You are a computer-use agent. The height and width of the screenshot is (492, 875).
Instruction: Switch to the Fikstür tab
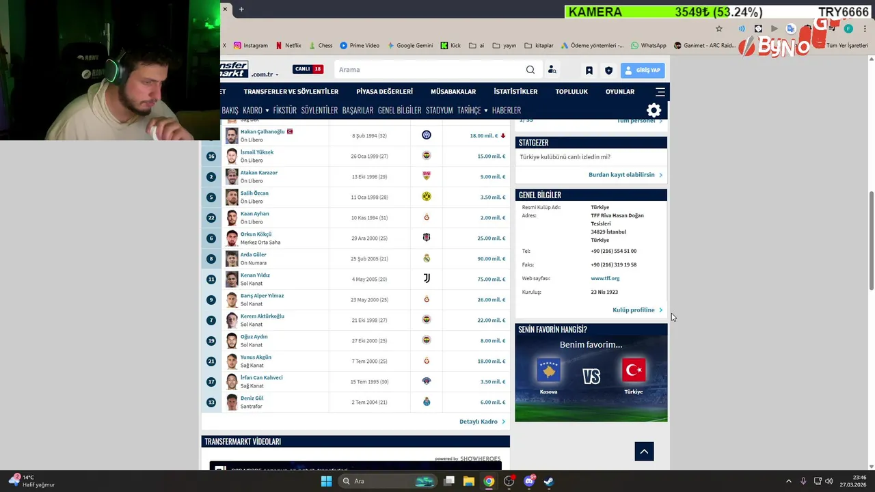pos(284,111)
